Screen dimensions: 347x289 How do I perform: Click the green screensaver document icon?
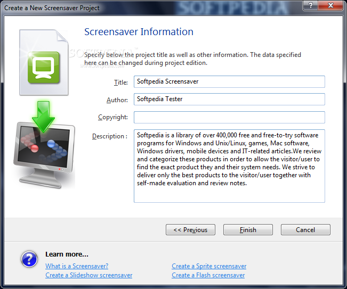tap(44, 62)
